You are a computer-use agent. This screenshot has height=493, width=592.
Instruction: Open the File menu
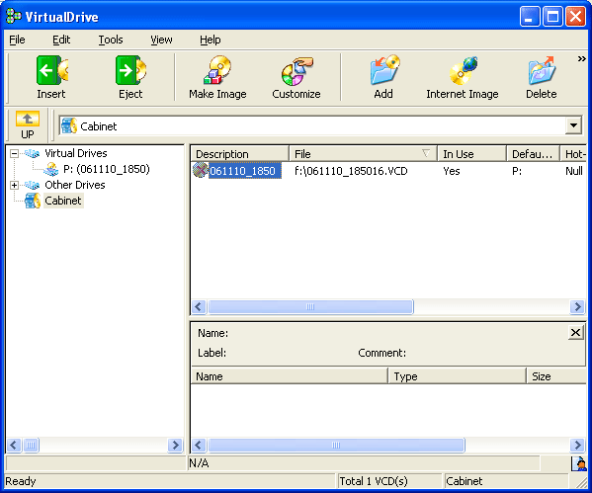(17, 40)
